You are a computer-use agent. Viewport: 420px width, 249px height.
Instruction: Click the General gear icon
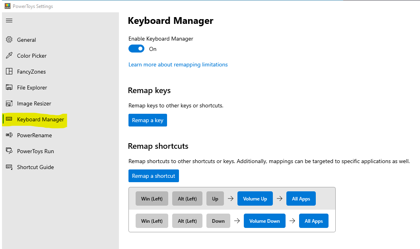9,40
